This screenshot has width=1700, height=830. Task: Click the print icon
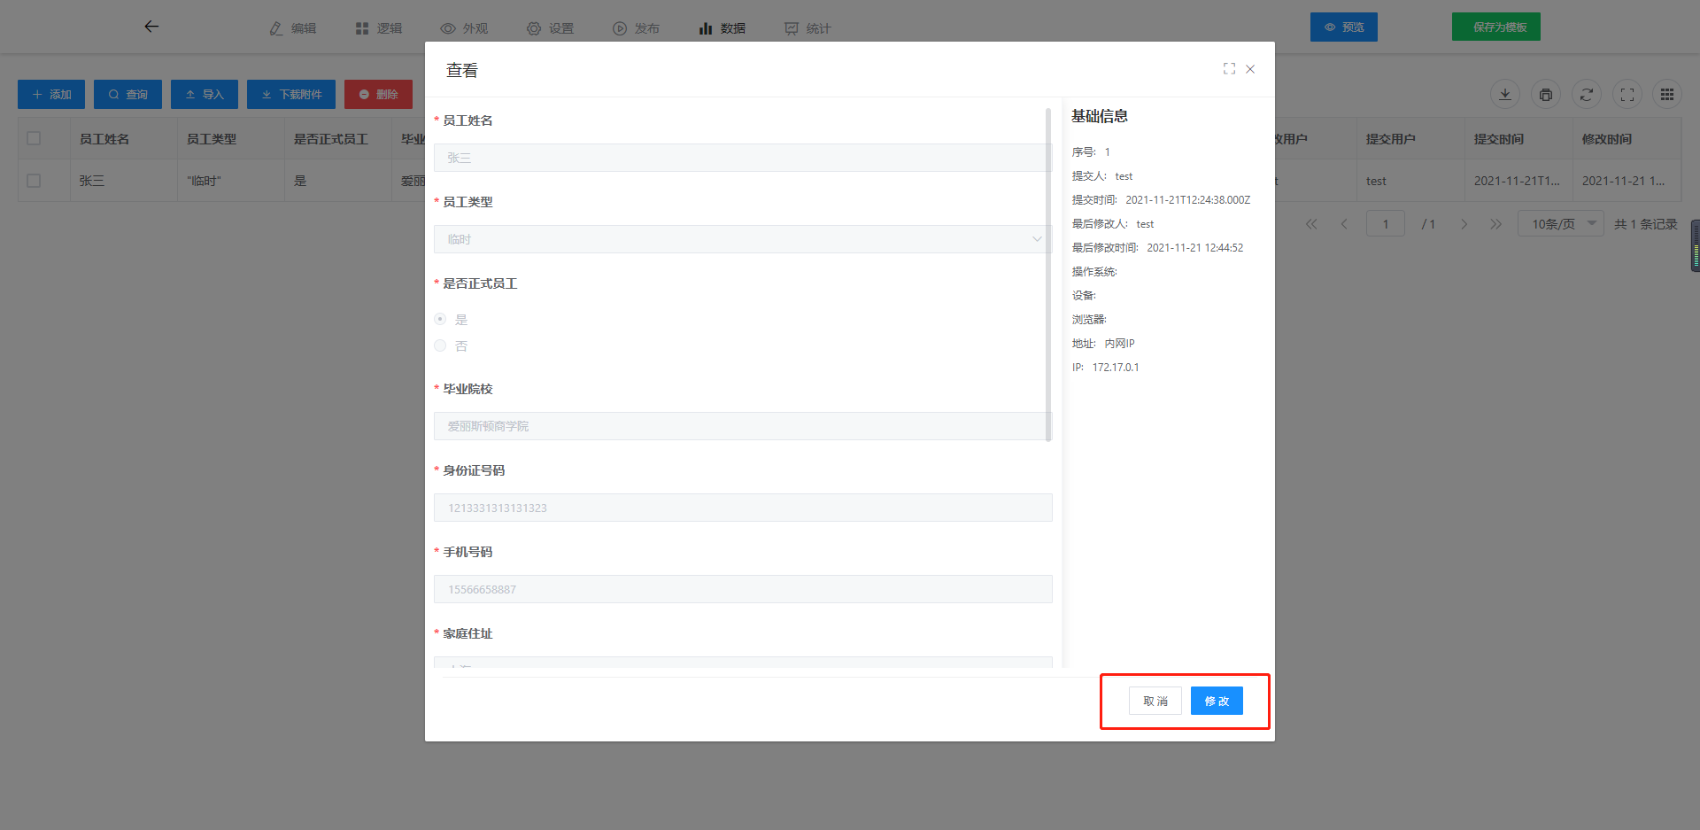[1546, 95]
